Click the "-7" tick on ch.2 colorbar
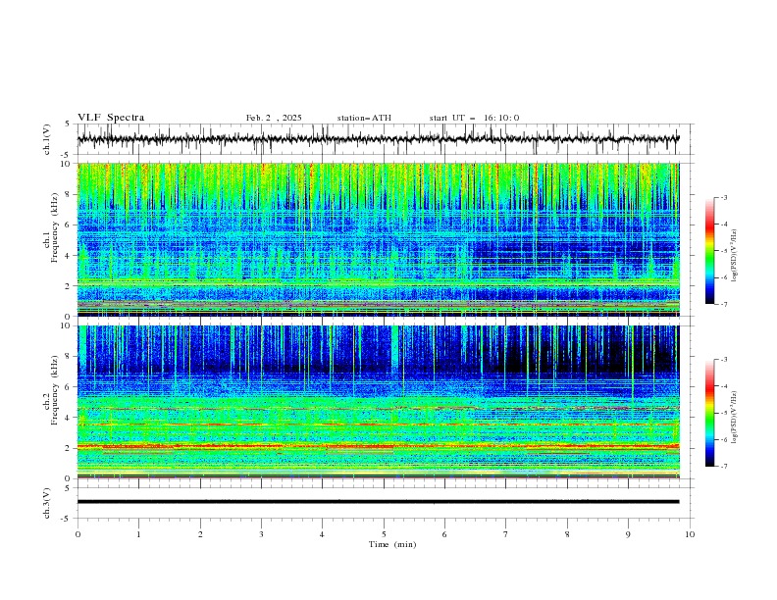777x600 pixels. [x=724, y=467]
